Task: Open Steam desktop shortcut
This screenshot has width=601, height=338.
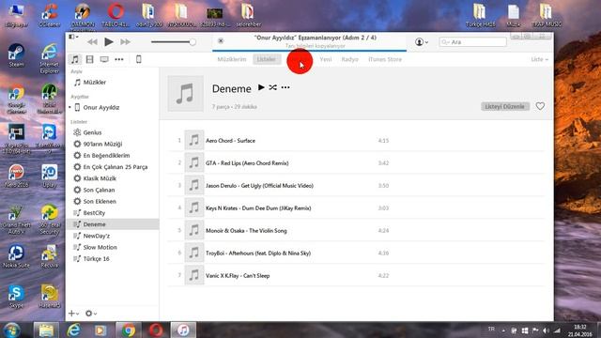Action: (x=16, y=55)
